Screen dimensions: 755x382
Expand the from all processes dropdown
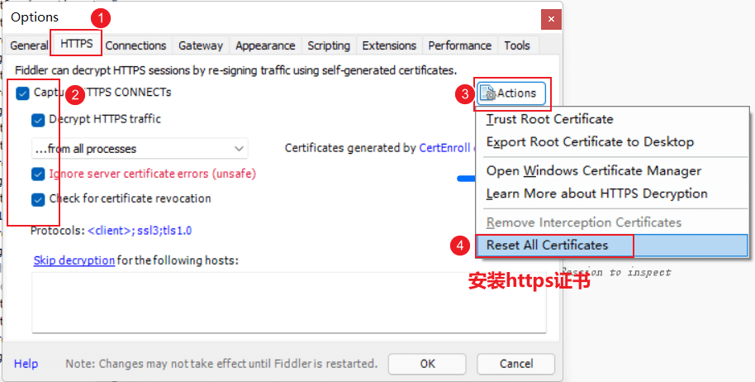coord(140,149)
